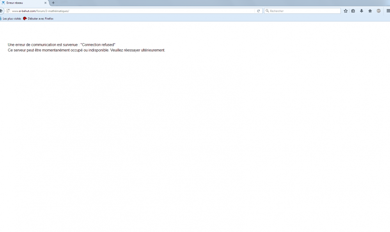Click the back navigation arrow
This screenshot has height=232, width=390.
pyautogui.click(x=2, y=11)
